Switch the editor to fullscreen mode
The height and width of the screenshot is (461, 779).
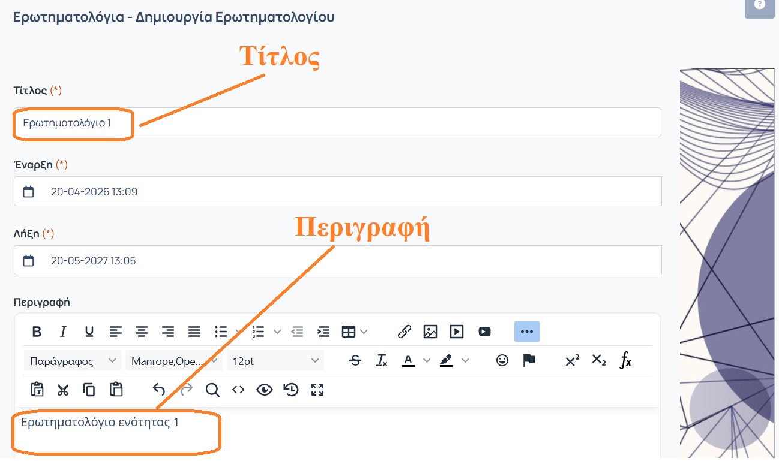[x=317, y=390]
